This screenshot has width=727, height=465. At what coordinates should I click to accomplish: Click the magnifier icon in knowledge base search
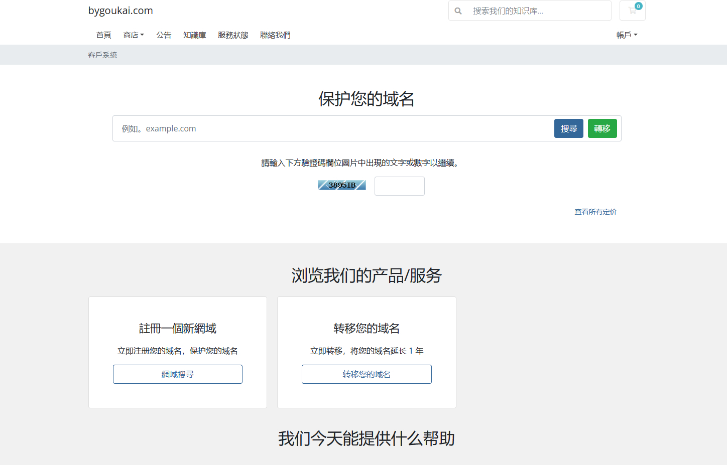458,11
